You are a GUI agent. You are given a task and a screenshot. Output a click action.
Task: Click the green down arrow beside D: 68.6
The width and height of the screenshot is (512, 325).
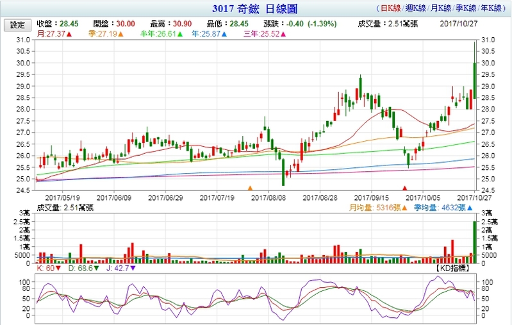97,268
